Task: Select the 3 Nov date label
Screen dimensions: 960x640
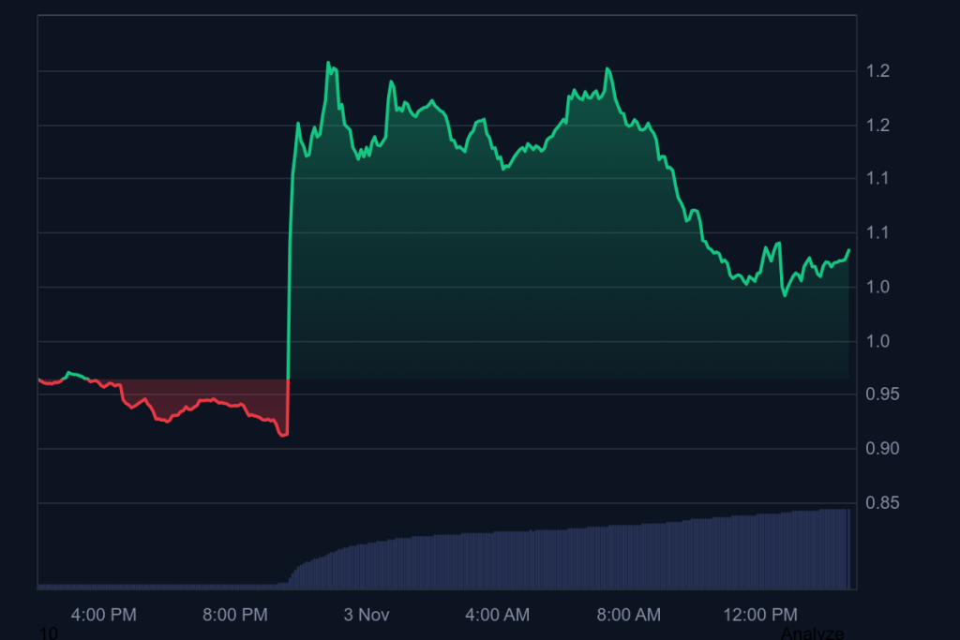Action: [366, 615]
